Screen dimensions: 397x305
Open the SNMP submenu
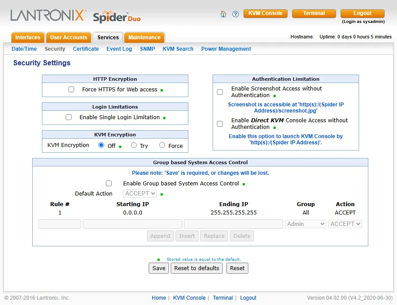[x=147, y=49]
